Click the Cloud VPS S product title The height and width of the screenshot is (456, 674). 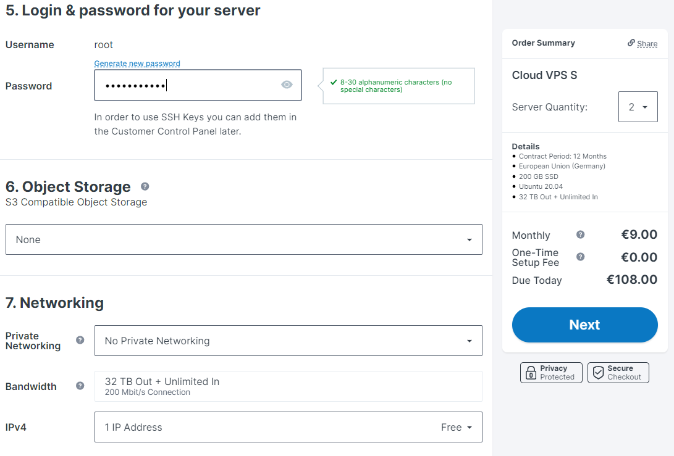(x=544, y=75)
